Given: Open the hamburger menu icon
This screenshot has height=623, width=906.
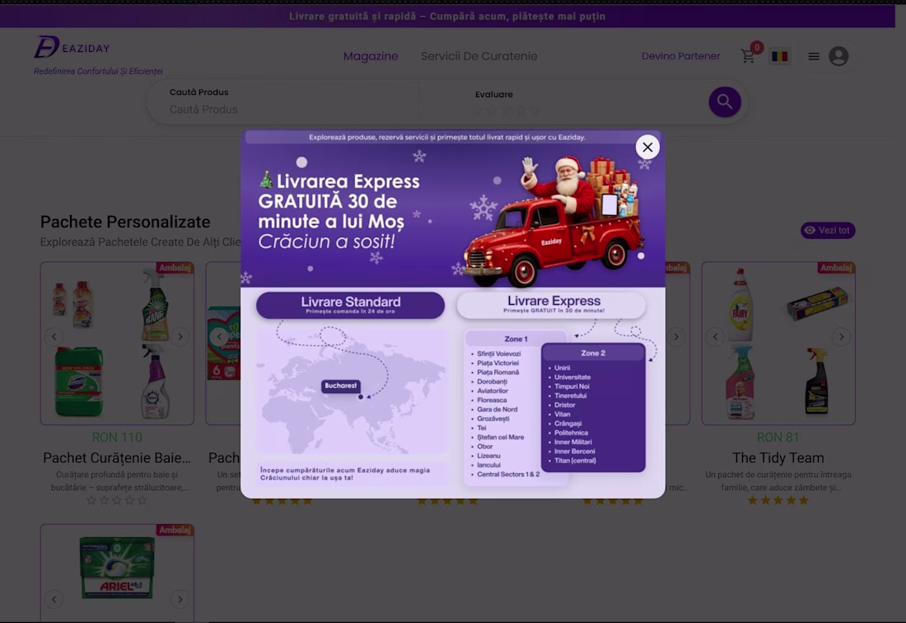Looking at the screenshot, I should [814, 56].
